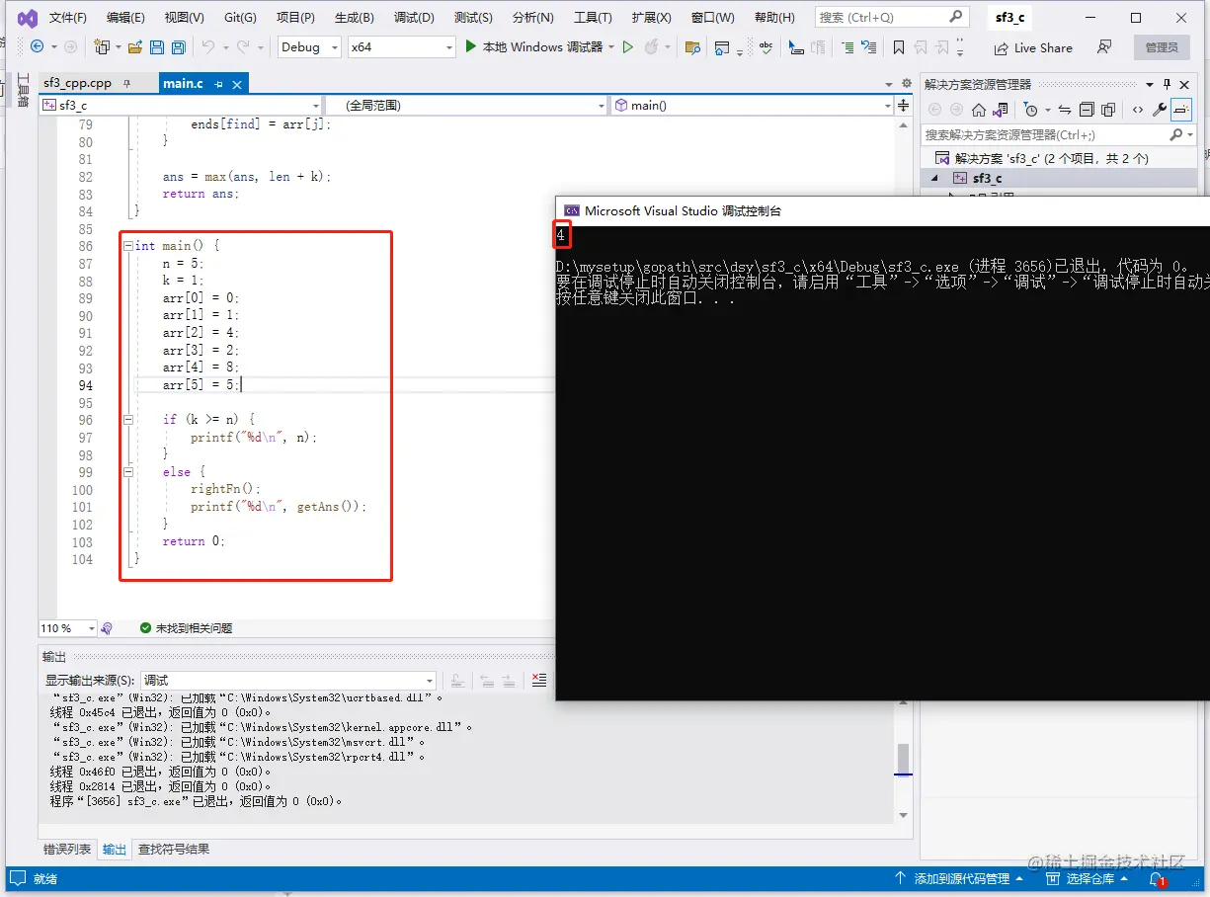1210x897 pixels.
Task: Open the 工具(T) menu
Action: (x=593, y=18)
